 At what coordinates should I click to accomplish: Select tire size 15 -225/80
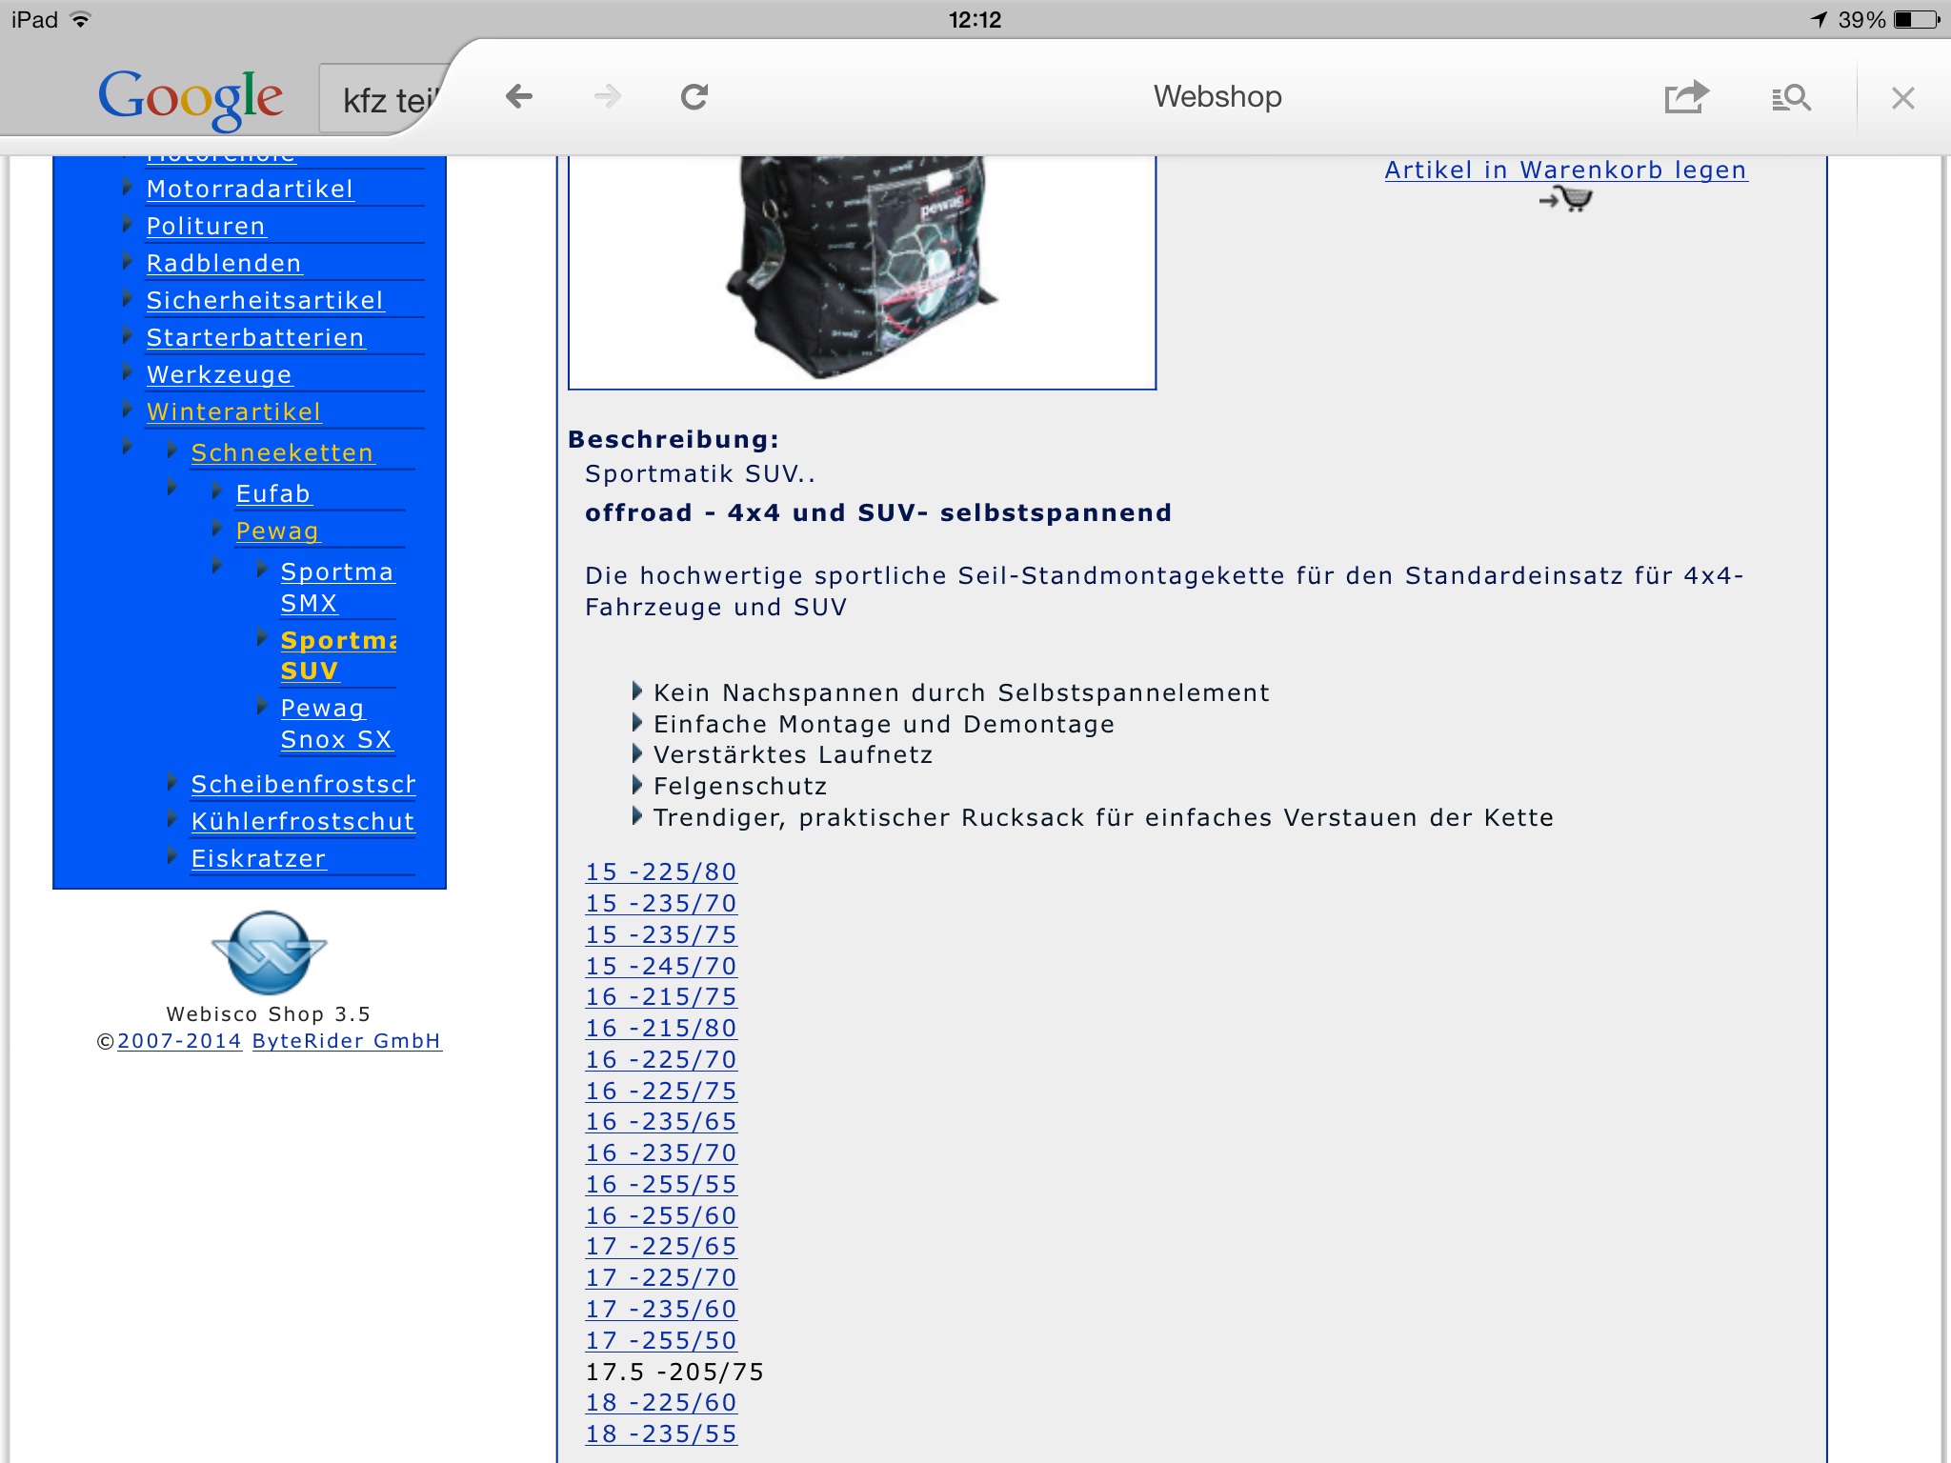click(661, 872)
